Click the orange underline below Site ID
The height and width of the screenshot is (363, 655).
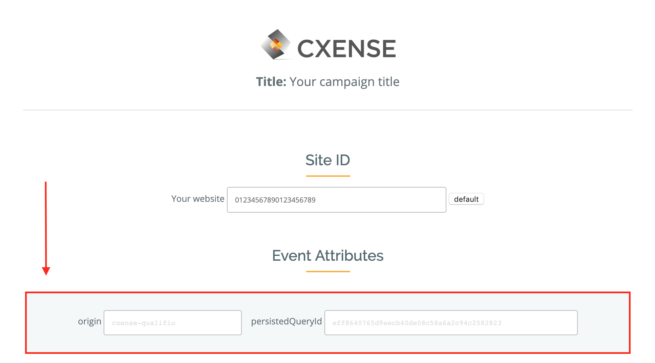(328, 176)
